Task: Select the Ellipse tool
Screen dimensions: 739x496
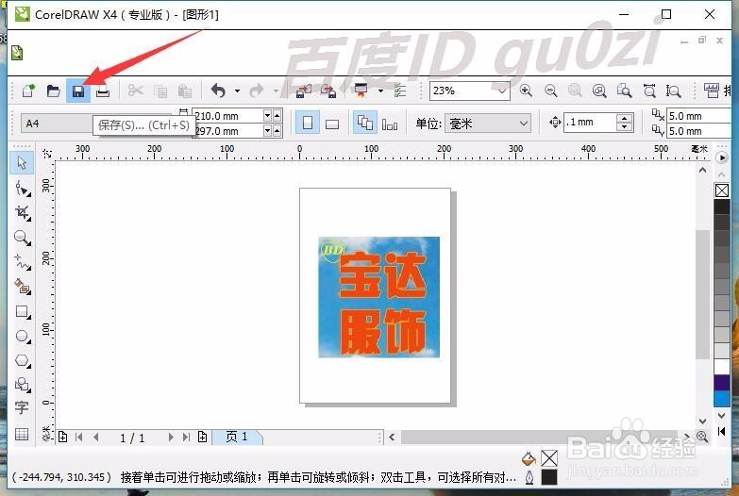Action: click(x=22, y=337)
